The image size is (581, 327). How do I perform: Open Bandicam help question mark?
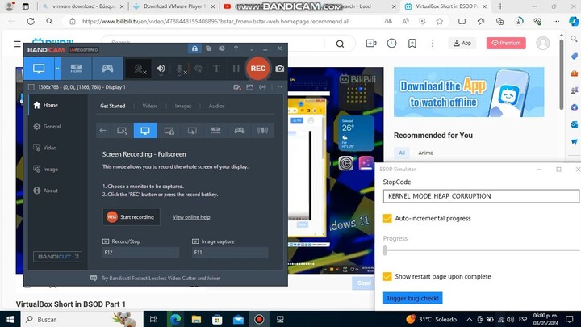(236, 48)
